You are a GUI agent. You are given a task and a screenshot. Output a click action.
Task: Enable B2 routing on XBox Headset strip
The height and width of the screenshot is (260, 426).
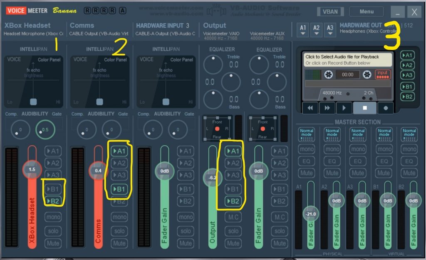(x=53, y=201)
